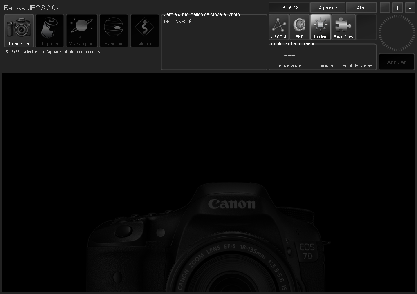The image size is (417, 294).
Task: Click the Annuler button
Action: 396,62
